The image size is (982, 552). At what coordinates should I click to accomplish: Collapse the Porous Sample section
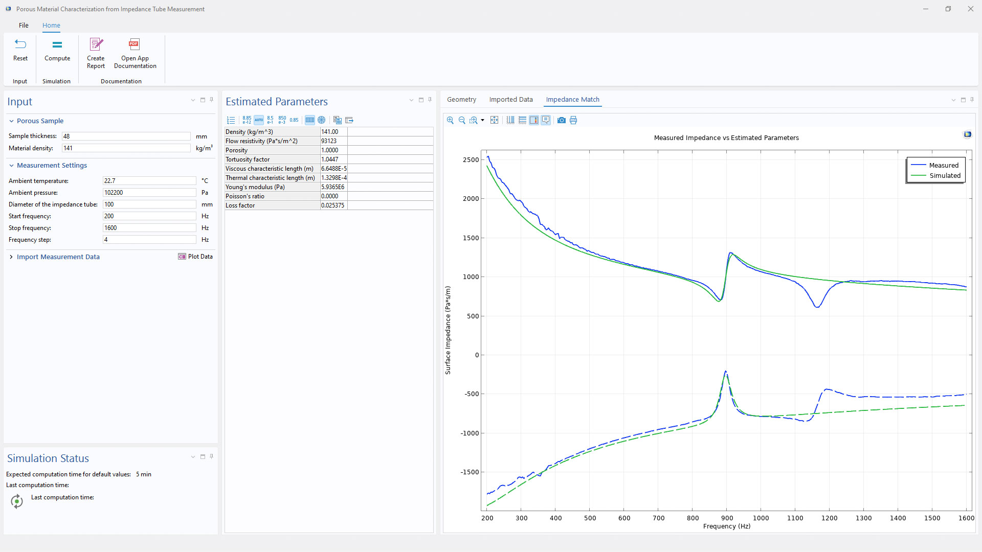(11, 121)
